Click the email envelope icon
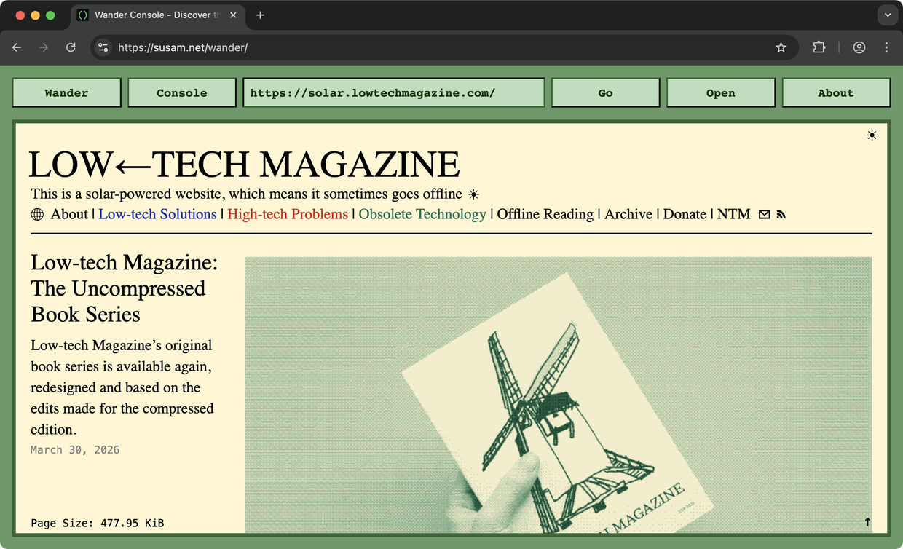The height and width of the screenshot is (549, 903). coord(764,215)
